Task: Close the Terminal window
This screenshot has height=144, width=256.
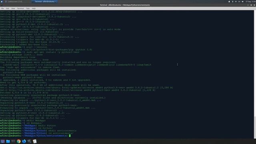Action: tap(254, 5)
